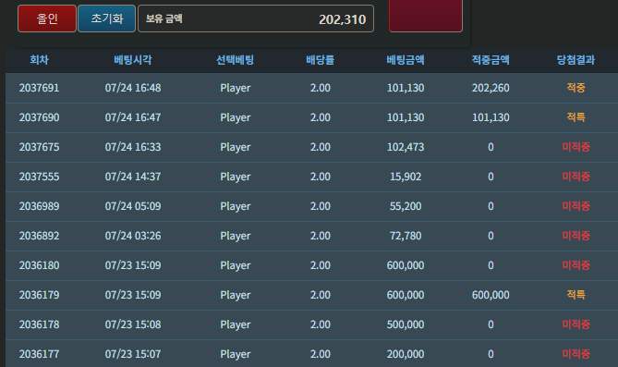Click bet amount 500,000

pos(406,324)
